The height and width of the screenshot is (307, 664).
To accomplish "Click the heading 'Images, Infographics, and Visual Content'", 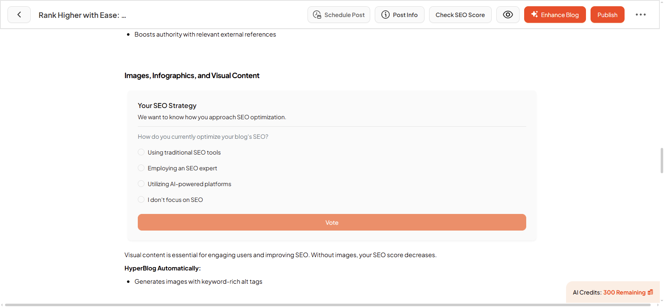I will coord(192,76).
